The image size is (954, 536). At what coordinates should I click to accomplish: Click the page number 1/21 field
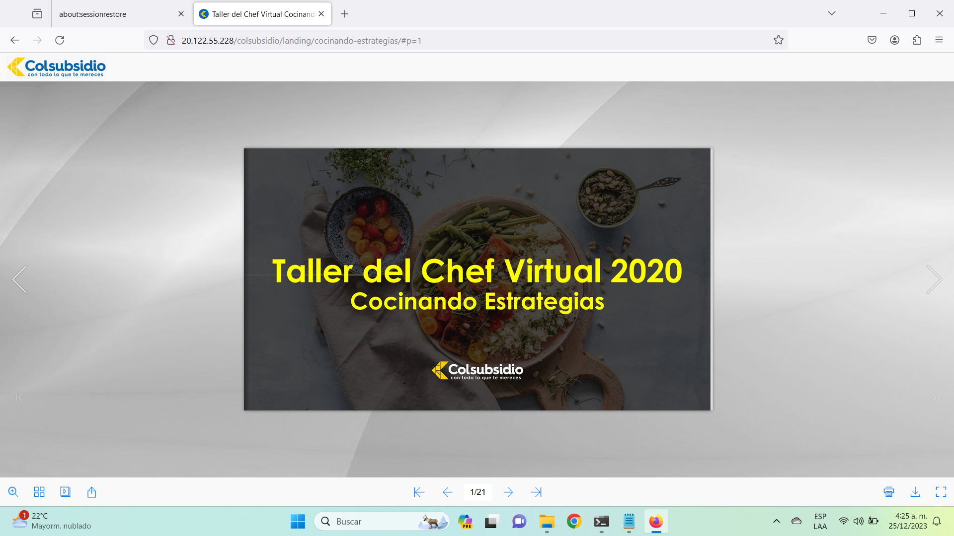tap(477, 492)
